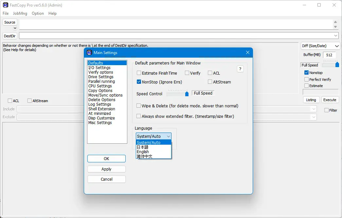
Task: Click the Listing button
Action: click(x=311, y=100)
